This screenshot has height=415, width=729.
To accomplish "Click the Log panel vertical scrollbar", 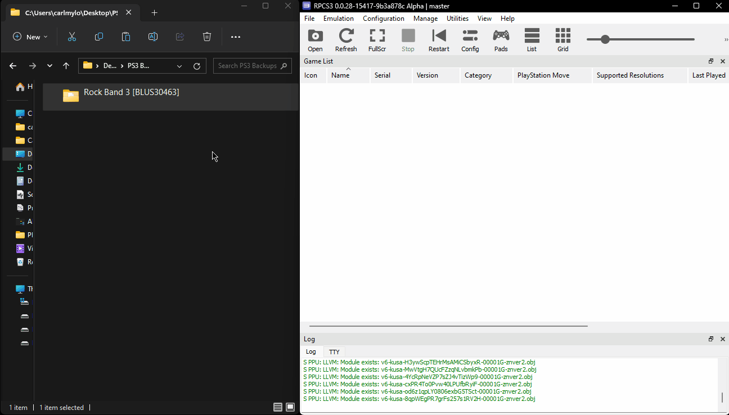I will click(722, 398).
